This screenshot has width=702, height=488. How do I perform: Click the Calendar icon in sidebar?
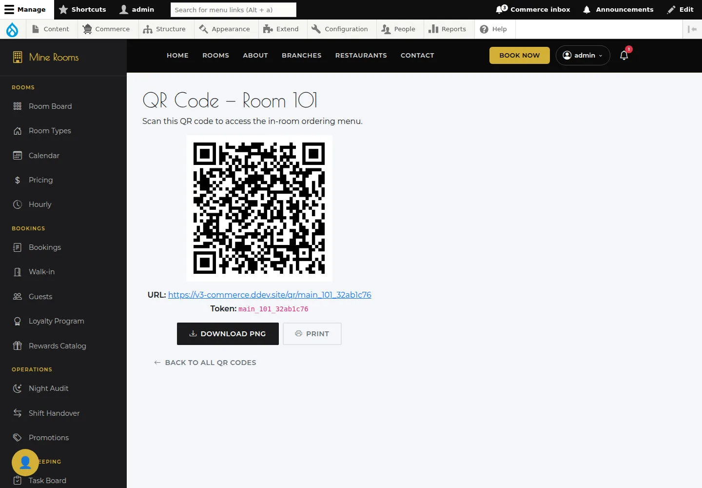[18, 156]
